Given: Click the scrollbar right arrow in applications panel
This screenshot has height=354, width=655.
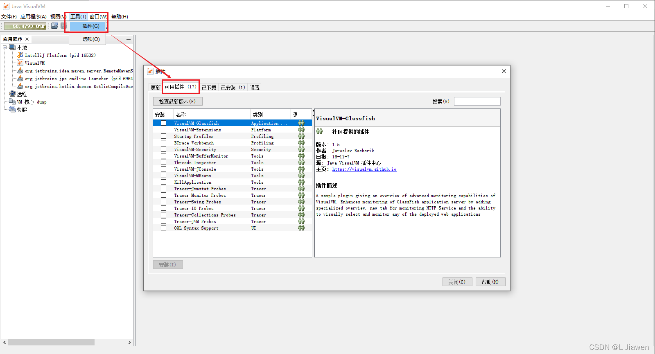Looking at the screenshot, I should (x=130, y=342).
